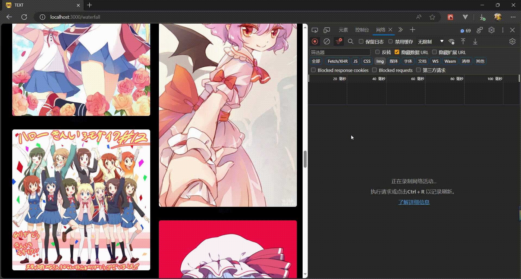Open browser settings and more menu

click(513, 17)
